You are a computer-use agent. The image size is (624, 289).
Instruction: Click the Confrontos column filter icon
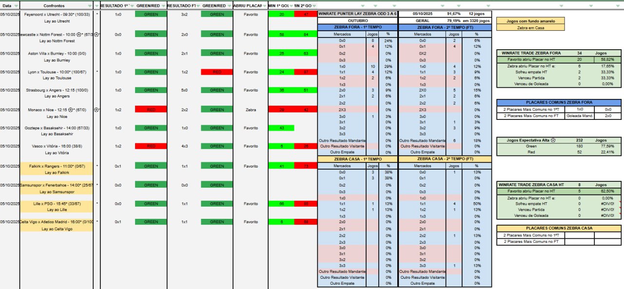[89, 6]
